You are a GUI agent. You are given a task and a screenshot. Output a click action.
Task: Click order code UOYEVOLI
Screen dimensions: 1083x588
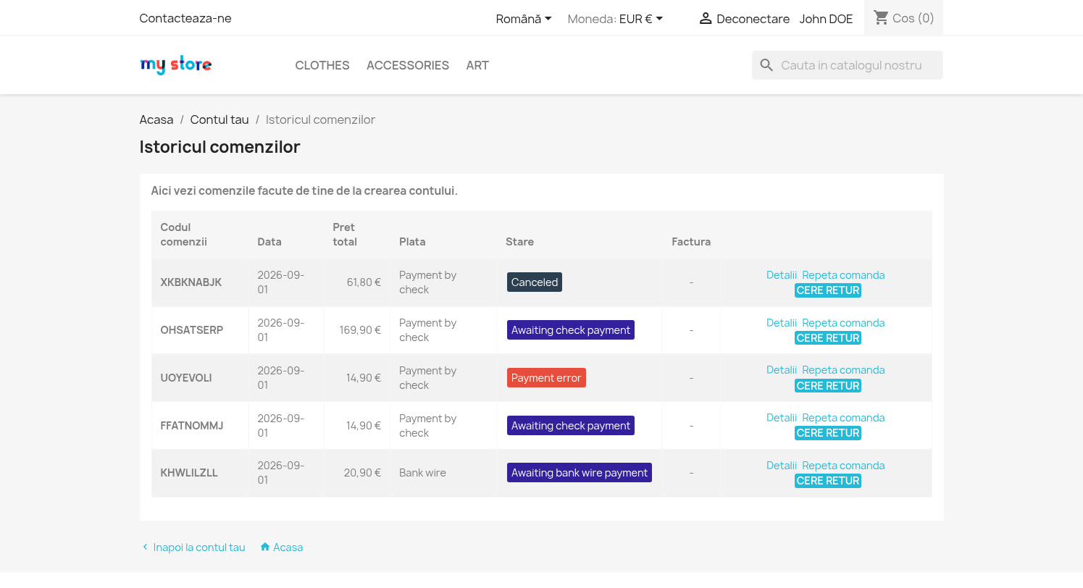[186, 378]
